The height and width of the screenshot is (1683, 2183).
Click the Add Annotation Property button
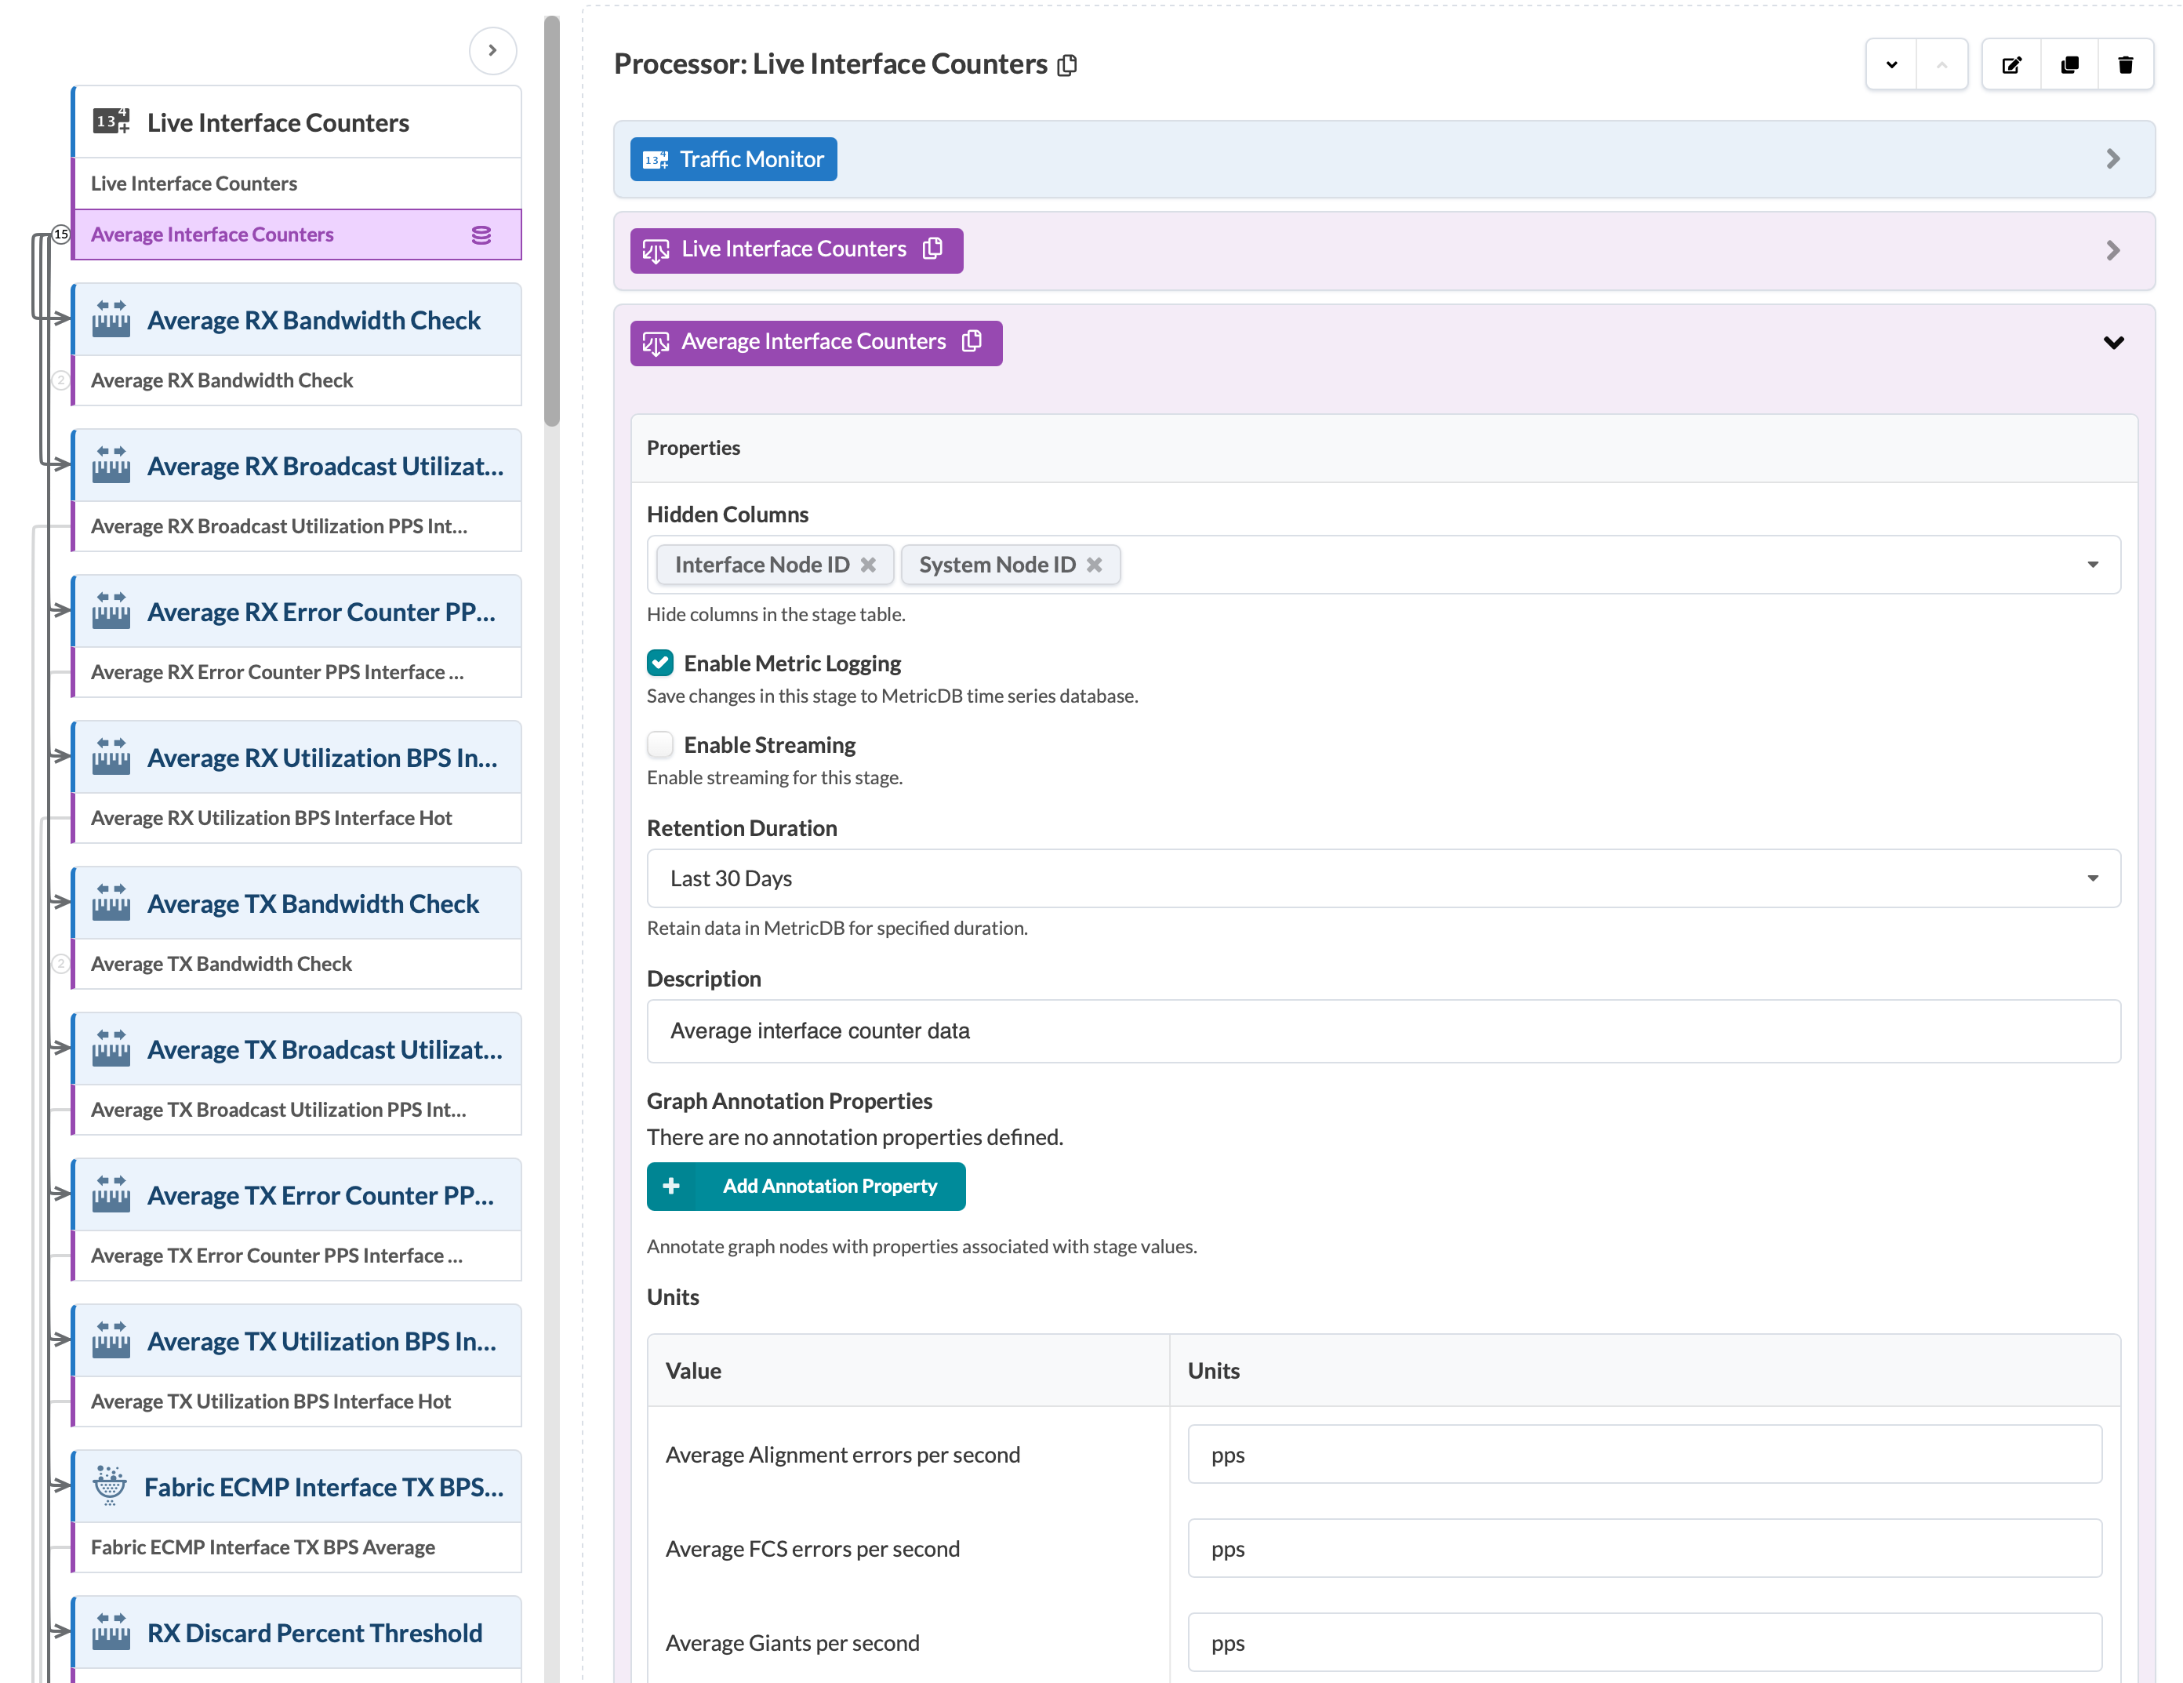(805, 1187)
